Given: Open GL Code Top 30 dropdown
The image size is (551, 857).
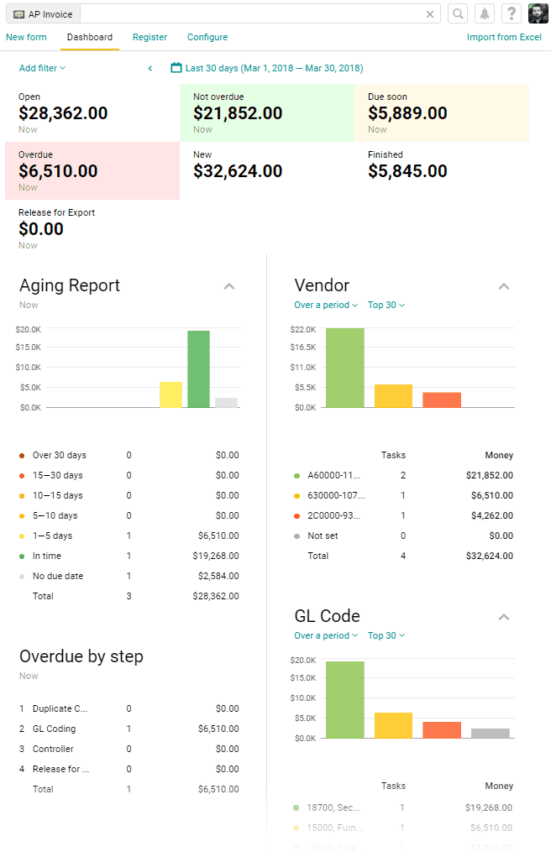Looking at the screenshot, I should click(386, 635).
